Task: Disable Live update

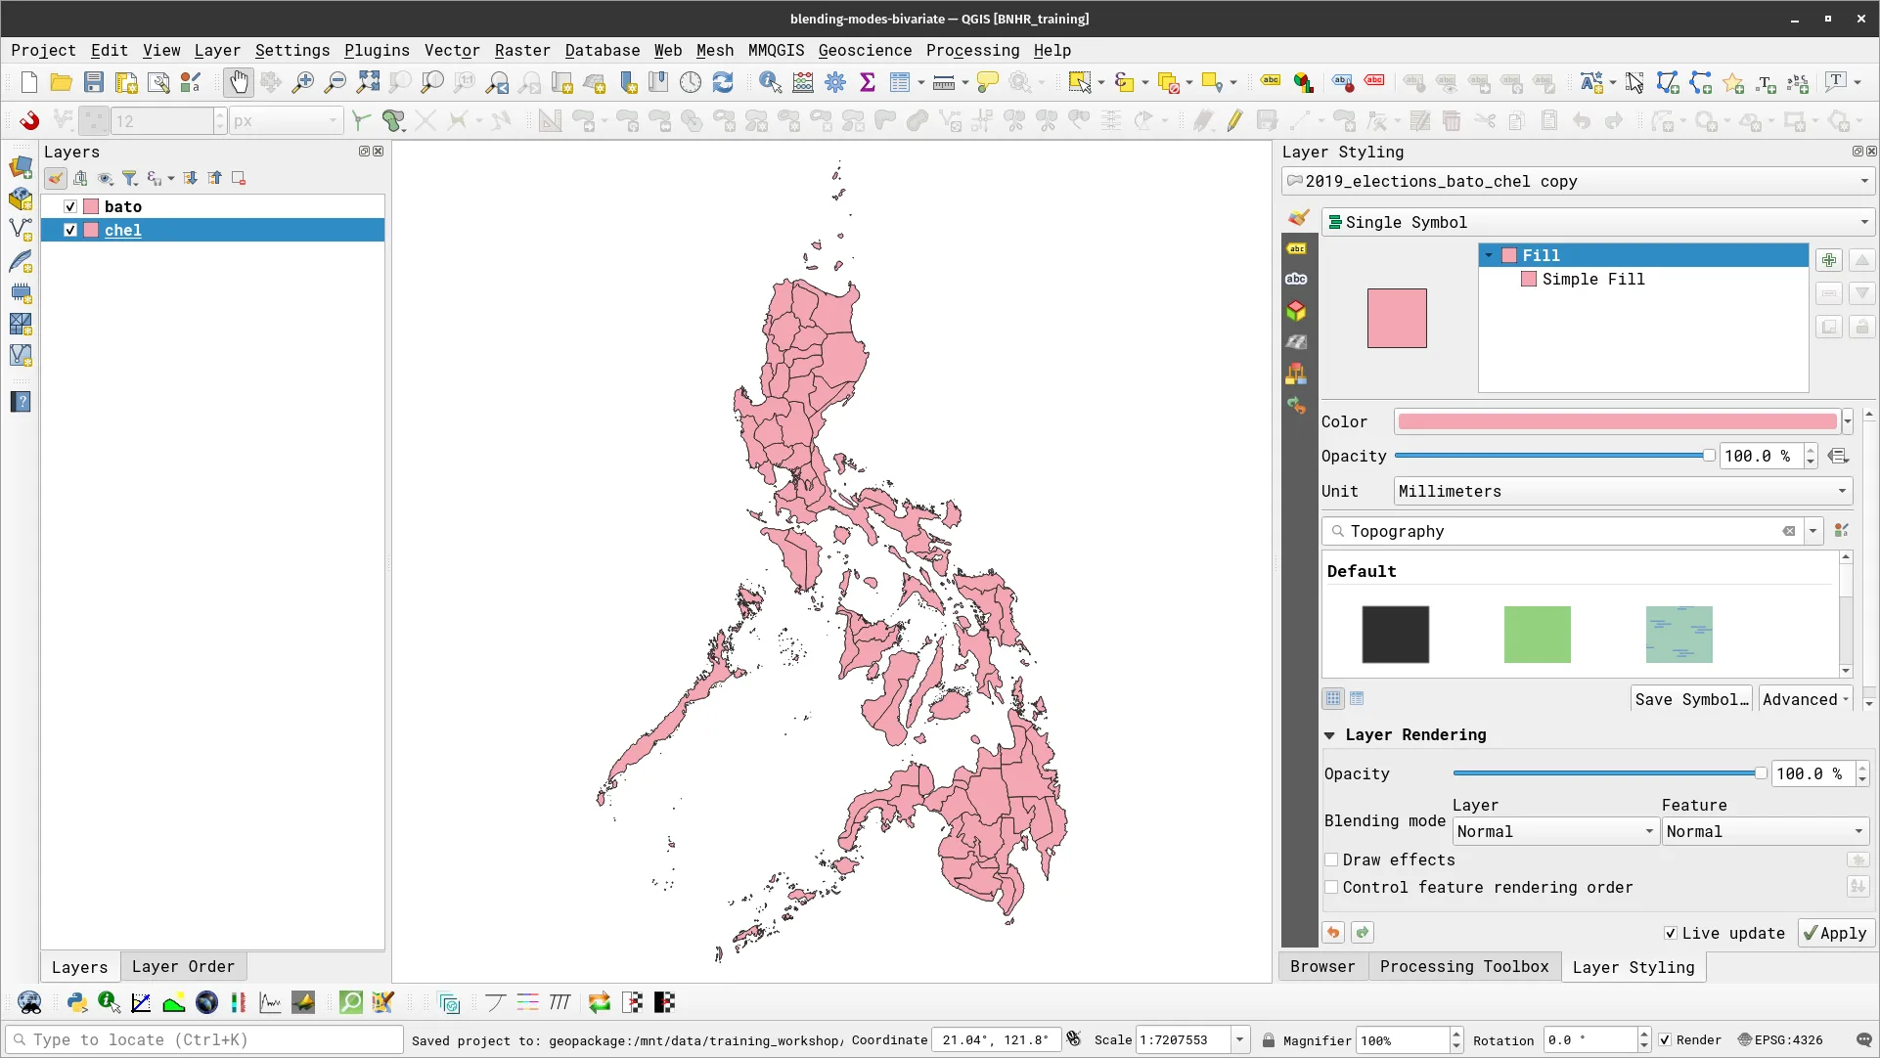Action: pos(1672,933)
